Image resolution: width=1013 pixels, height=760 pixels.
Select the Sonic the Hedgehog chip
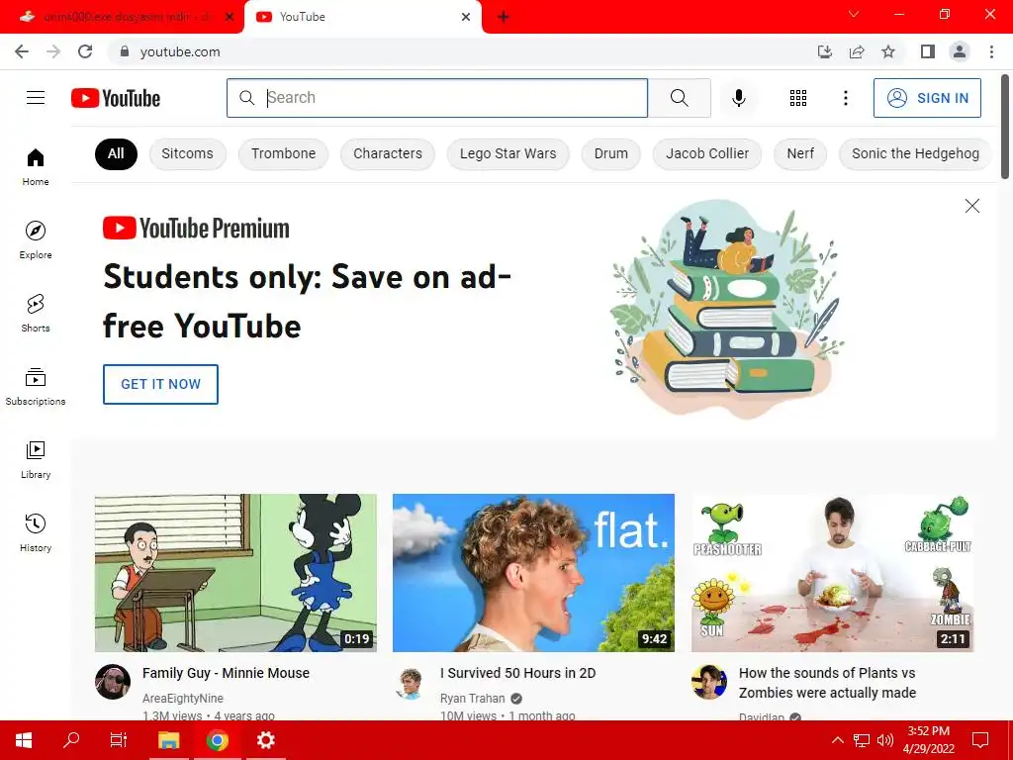click(915, 153)
